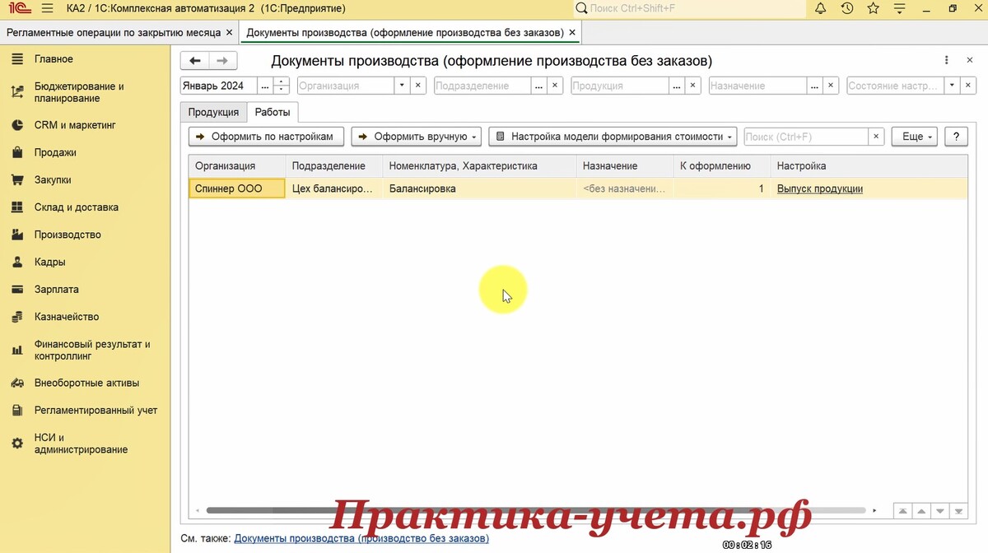
Task: Open the Бюджетирование и планирование section icon
Action: click(17, 92)
